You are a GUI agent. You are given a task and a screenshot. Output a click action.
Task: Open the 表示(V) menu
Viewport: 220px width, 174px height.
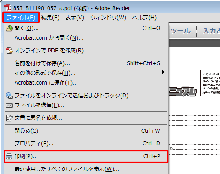[x=75, y=18]
